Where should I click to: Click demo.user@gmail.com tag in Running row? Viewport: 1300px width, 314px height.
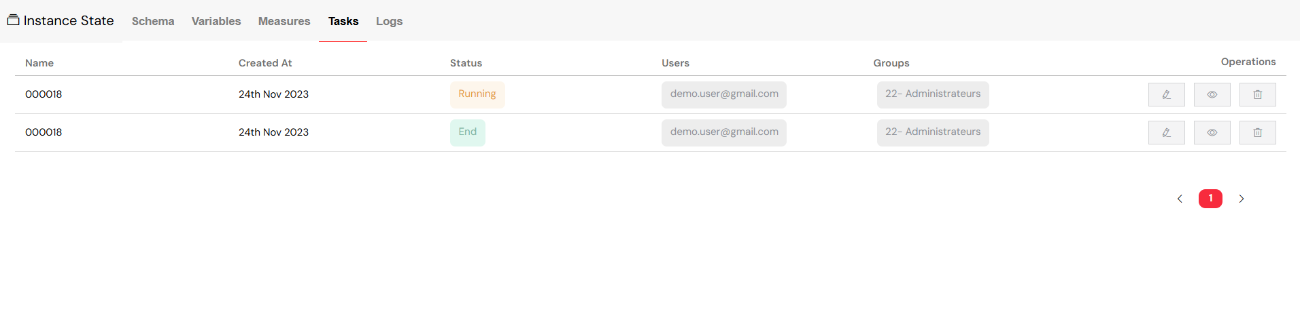(x=724, y=94)
